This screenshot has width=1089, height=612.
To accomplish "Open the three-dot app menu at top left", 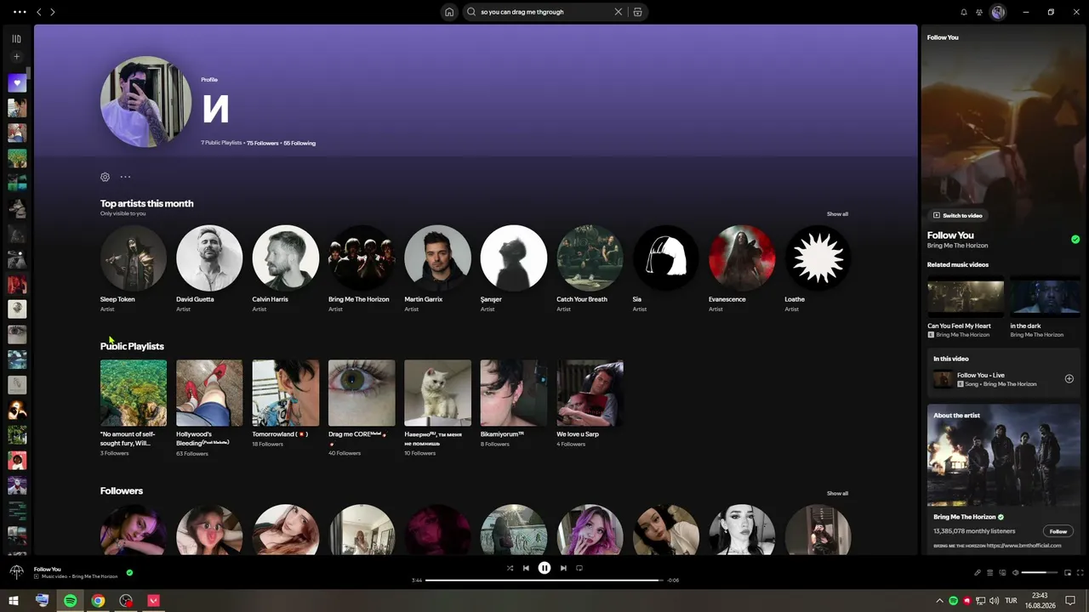I will tap(20, 12).
